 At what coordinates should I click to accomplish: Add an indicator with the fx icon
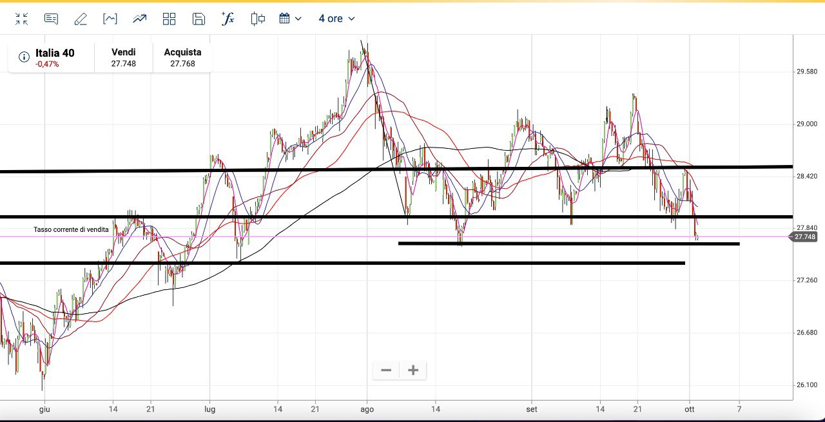(228, 19)
